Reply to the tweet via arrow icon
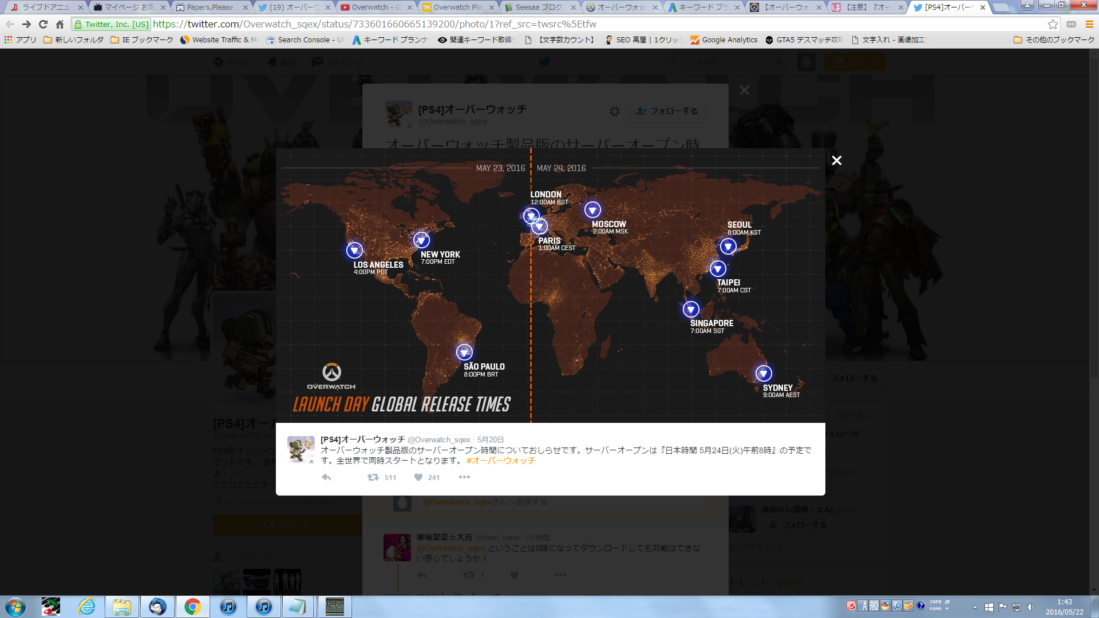 coord(326,477)
